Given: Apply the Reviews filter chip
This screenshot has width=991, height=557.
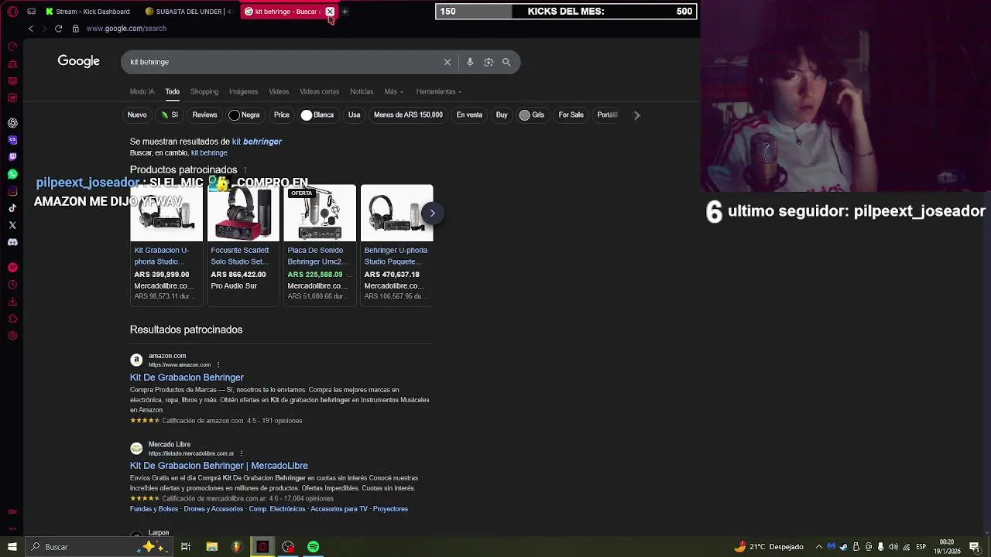Looking at the screenshot, I should point(204,114).
